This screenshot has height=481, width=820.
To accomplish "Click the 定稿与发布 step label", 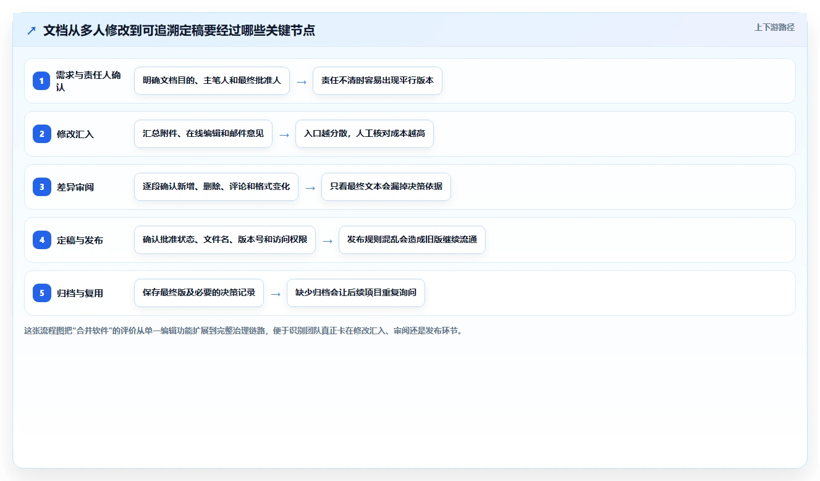I will click(80, 240).
